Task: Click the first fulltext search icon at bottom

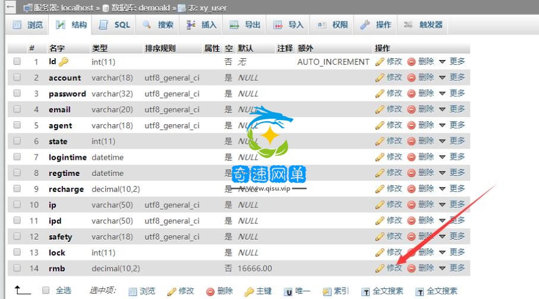Action: click(365, 292)
